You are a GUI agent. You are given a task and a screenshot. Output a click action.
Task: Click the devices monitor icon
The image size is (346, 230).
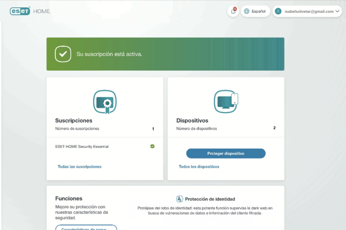click(x=226, y=101)
